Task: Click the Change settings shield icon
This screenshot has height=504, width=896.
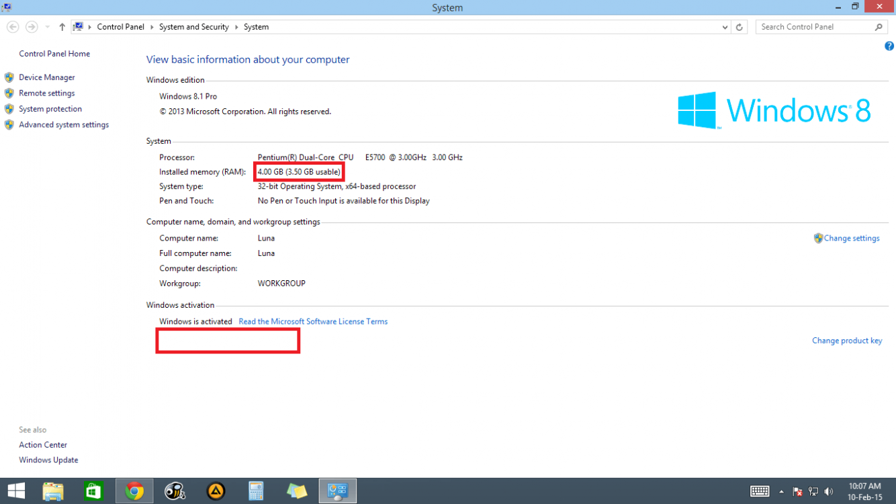Action: [818, 239]
